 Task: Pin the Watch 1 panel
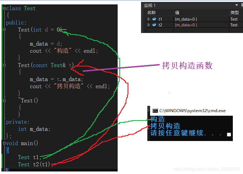coord(242,5)
